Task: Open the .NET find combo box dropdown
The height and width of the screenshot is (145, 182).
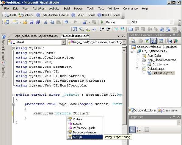Action: [172, 22]
